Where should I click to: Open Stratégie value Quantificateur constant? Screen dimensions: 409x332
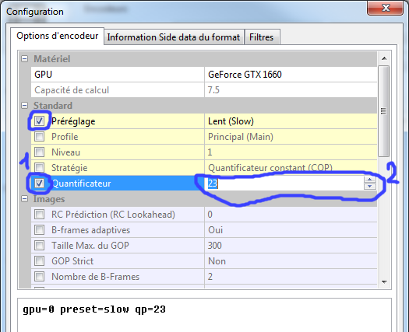click(x=291, y=168)
